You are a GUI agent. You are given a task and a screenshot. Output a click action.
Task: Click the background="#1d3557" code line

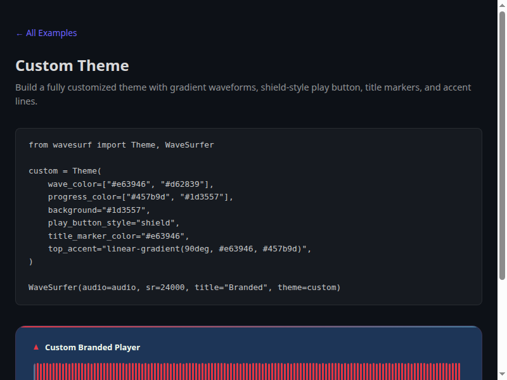[x=99, y=210]
